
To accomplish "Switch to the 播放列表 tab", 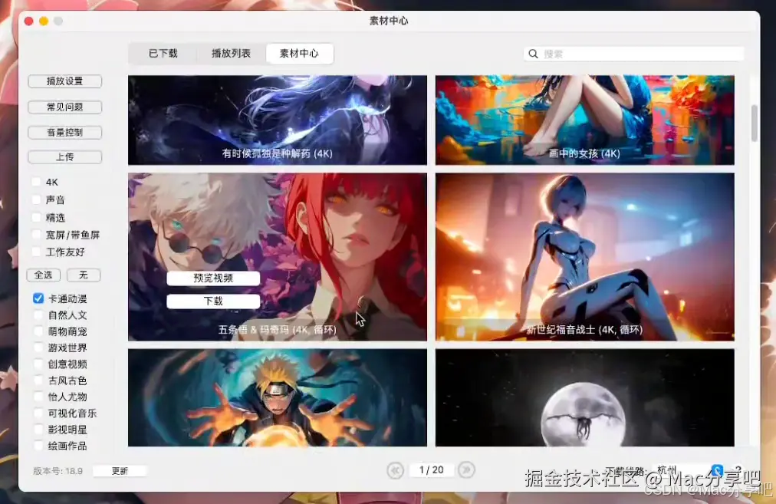I will tap(230, 53).
